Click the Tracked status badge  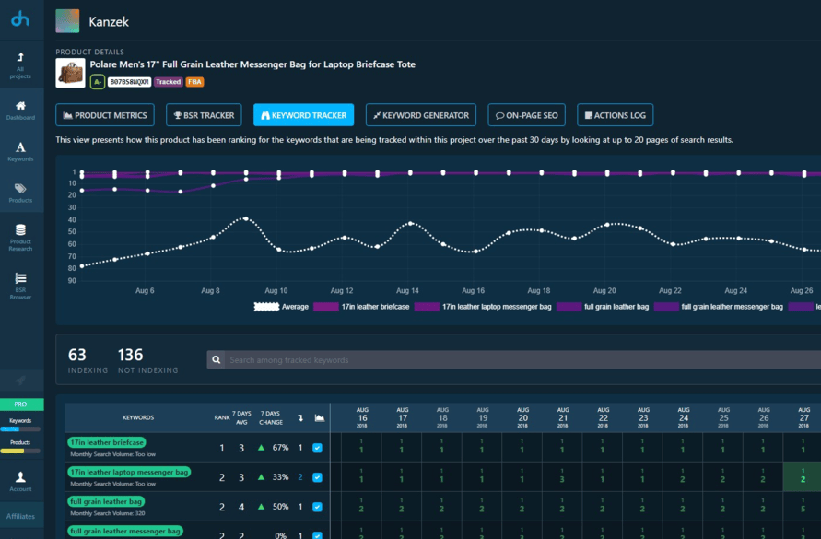tap(168, 82)
